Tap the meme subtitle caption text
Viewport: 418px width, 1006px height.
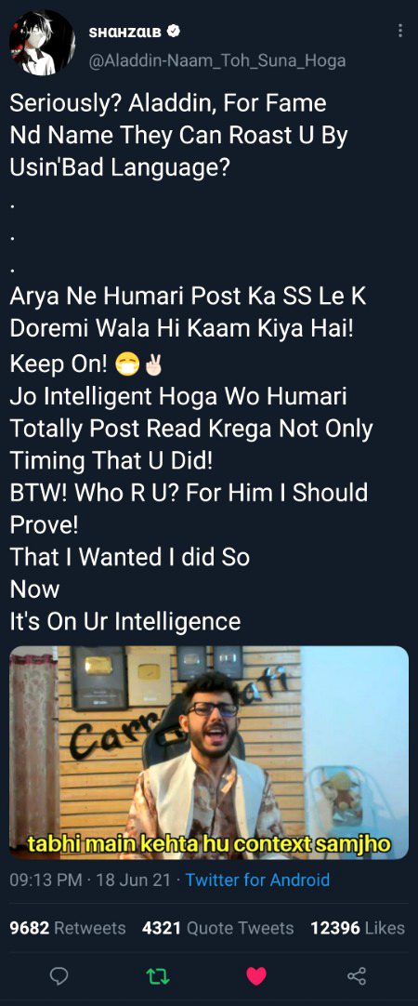pos(209,843)
